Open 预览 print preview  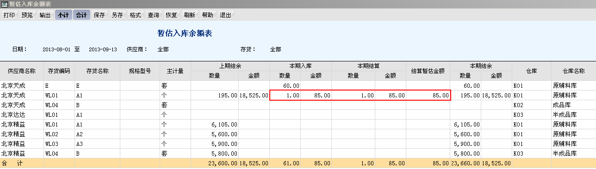tap(27, 15)
